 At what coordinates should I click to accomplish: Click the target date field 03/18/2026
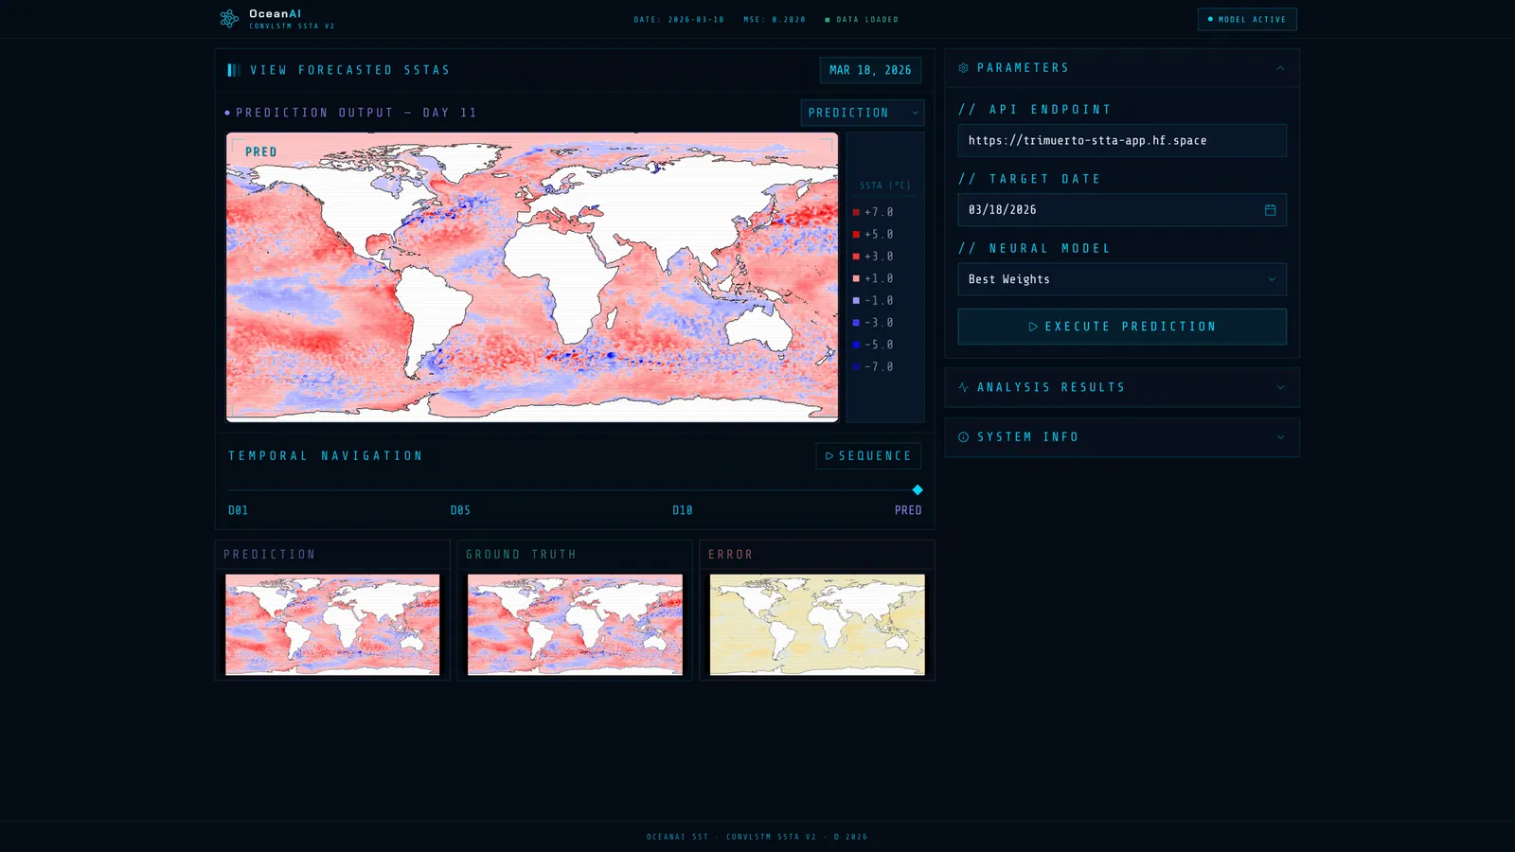1122,210
